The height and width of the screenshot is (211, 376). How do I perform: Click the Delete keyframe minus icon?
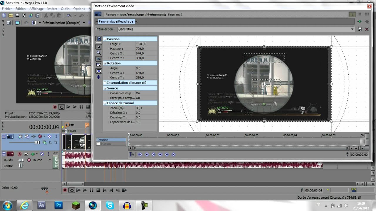pos(173,154)
